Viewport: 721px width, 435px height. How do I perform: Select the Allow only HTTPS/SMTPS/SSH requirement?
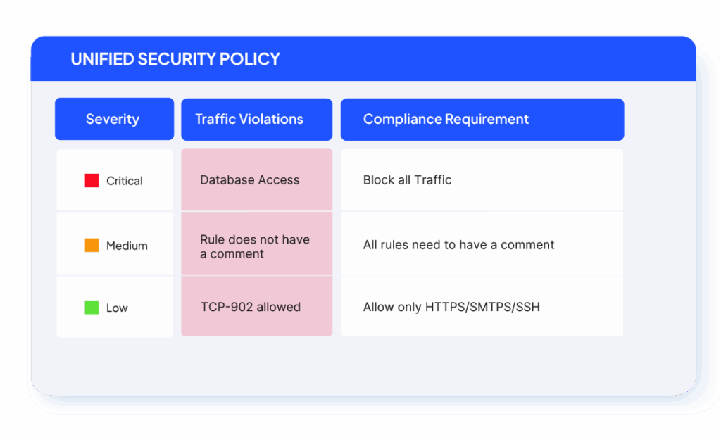[451, 307]
